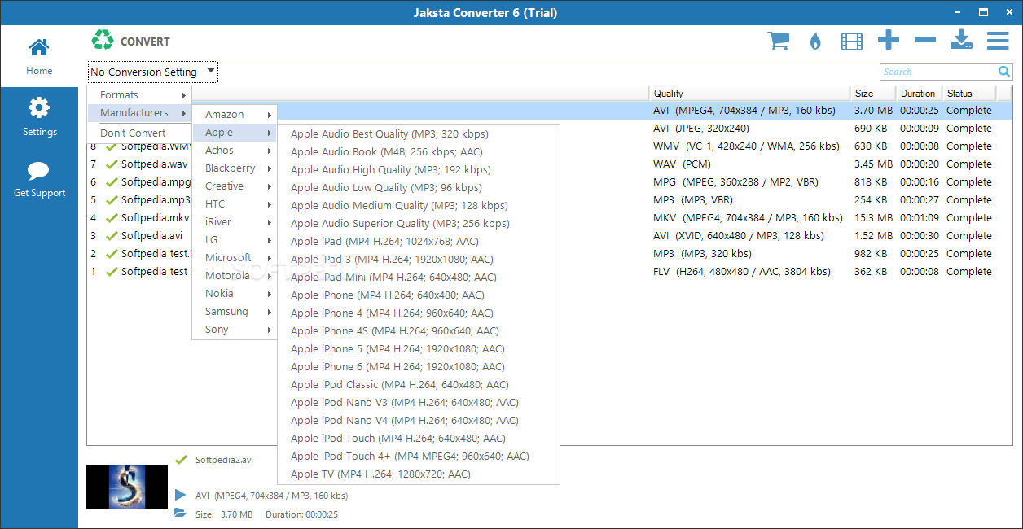Click green checkmark beside Softpedia.mkv

click(112, 218)
